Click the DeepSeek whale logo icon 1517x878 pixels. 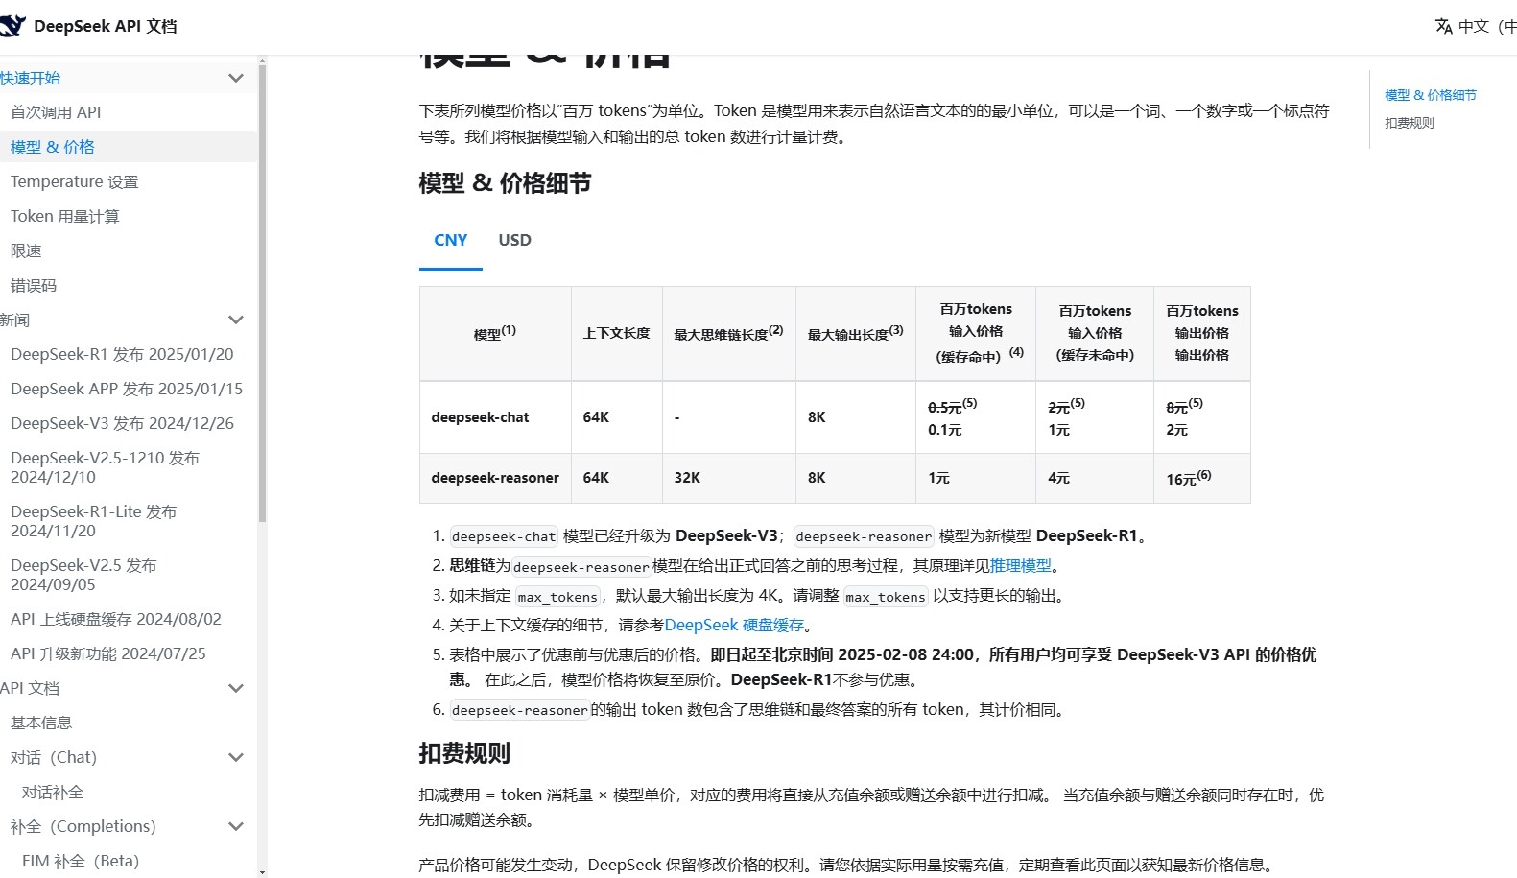tap(12, 26)
